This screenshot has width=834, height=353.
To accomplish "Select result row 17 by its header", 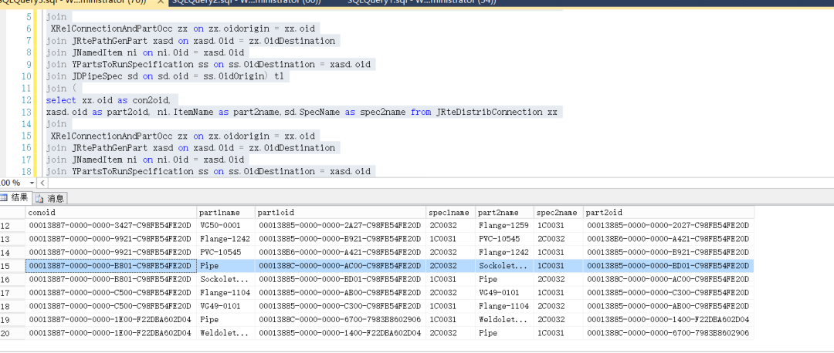I will point(12,292).
